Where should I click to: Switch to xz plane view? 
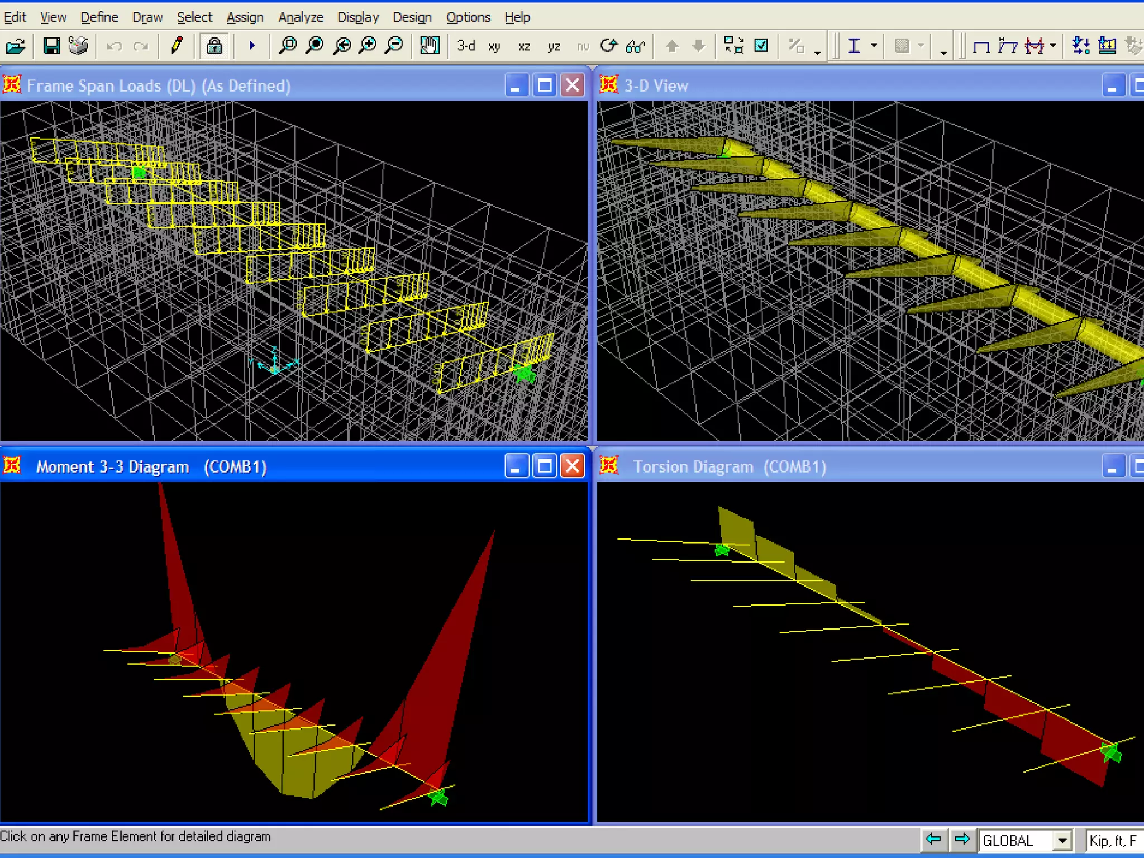pyautogui.click(x=523, y=46)
